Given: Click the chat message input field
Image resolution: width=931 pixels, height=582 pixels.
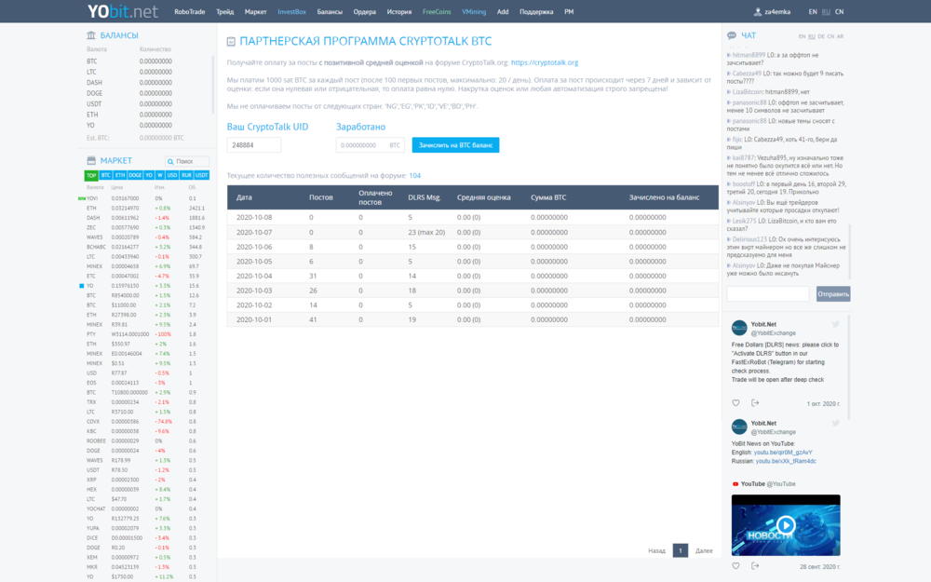Looking at the screenshot, I should (x=768, y=294).
